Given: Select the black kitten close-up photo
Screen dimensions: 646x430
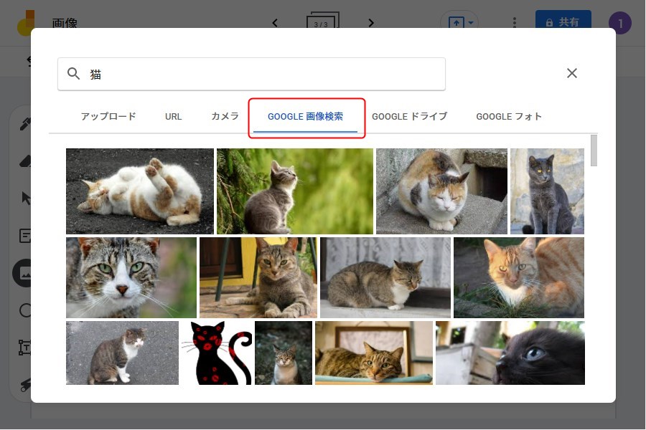Looking at the screenshot, I should click(x=510, y=353).
